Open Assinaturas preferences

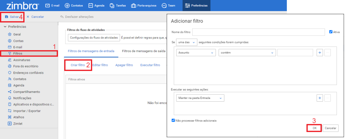pos(22,60)
